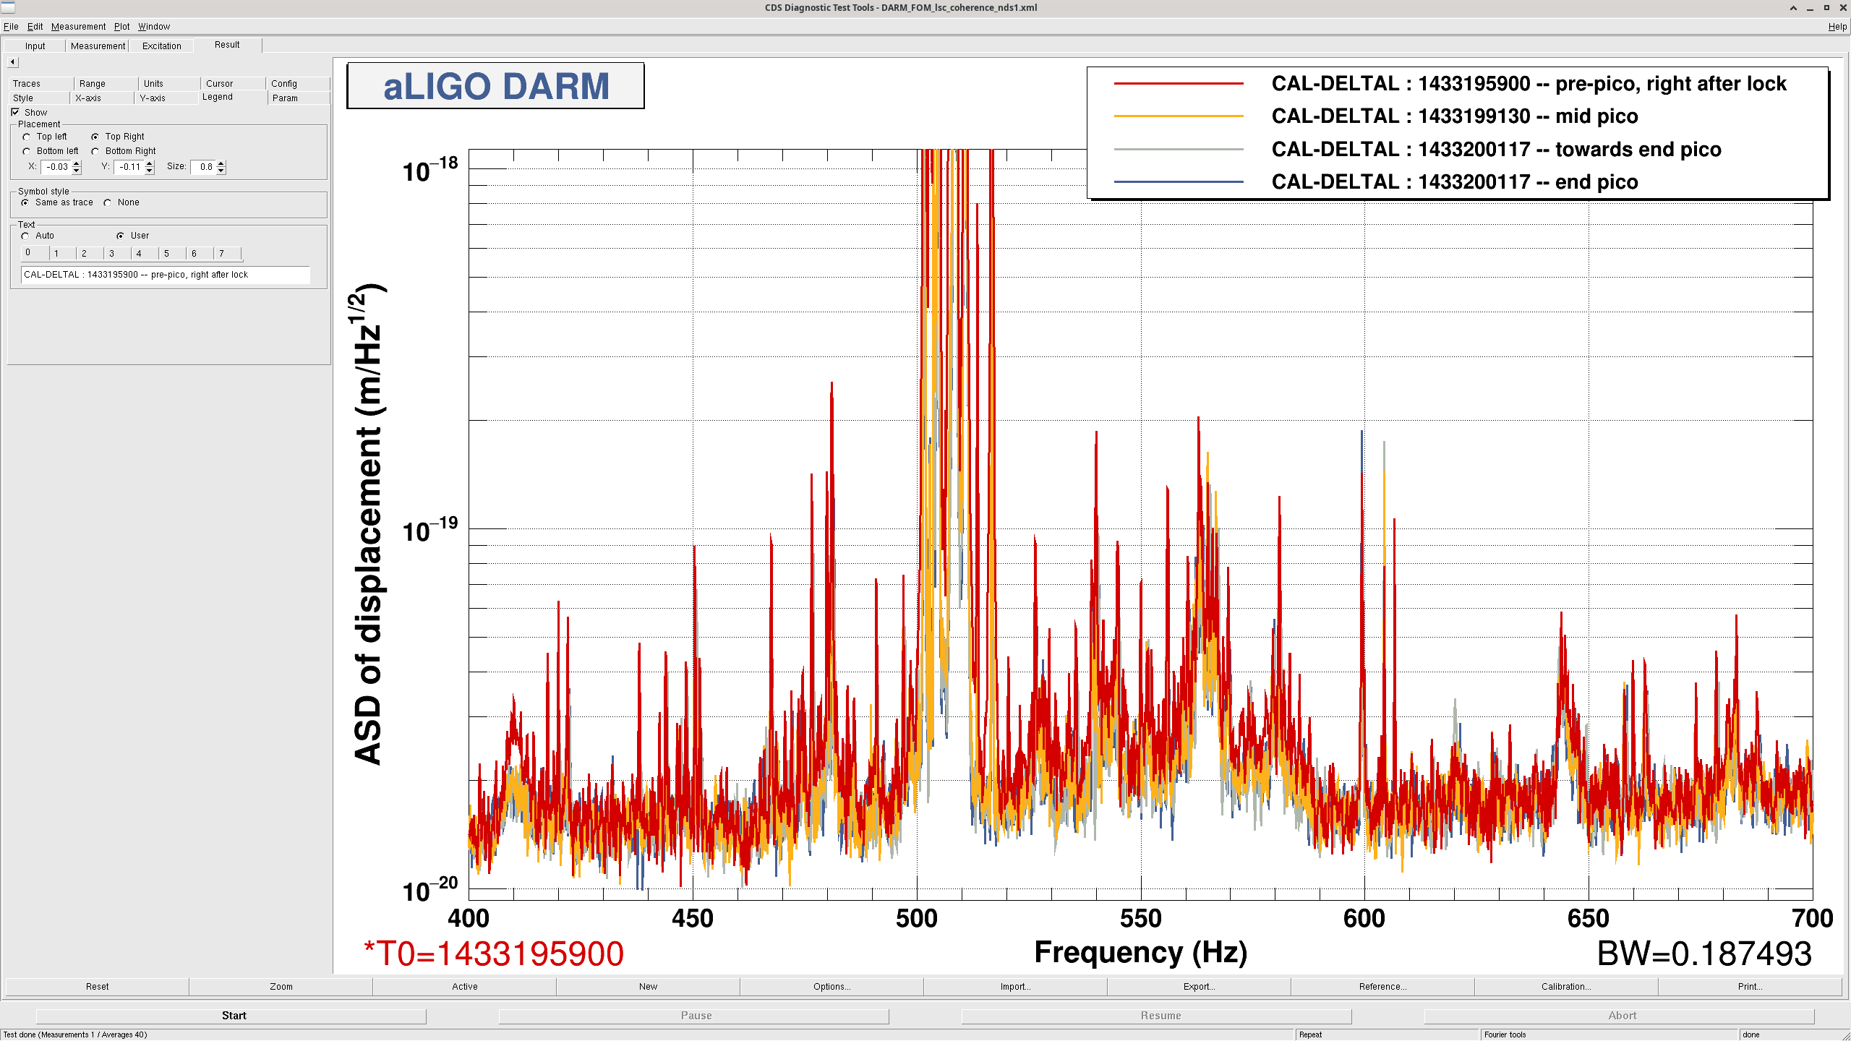The image size is (1851, 1041).
Task: Open the Measurement menu
Action: point(78,27)
